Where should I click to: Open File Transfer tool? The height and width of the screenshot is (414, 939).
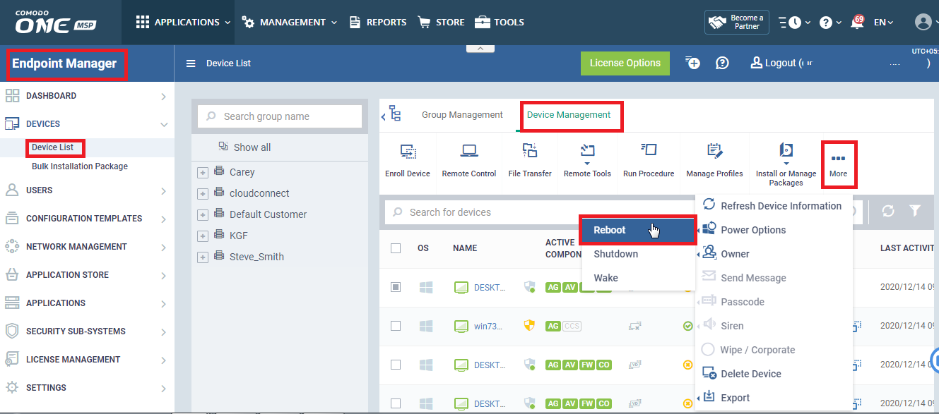[530, 150]
